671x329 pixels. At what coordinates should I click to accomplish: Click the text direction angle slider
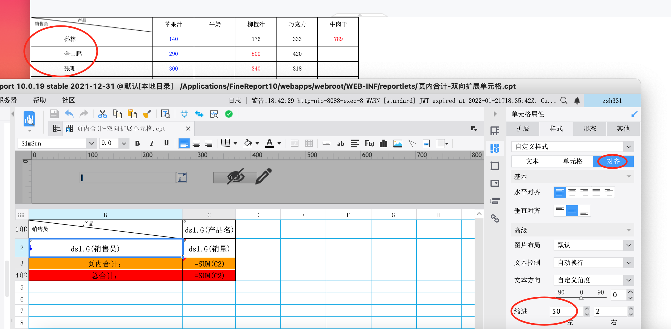581,298
